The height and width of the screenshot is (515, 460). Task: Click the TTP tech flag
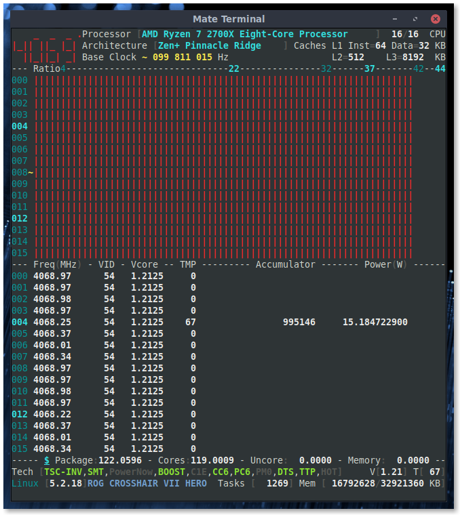click(307, 472)
